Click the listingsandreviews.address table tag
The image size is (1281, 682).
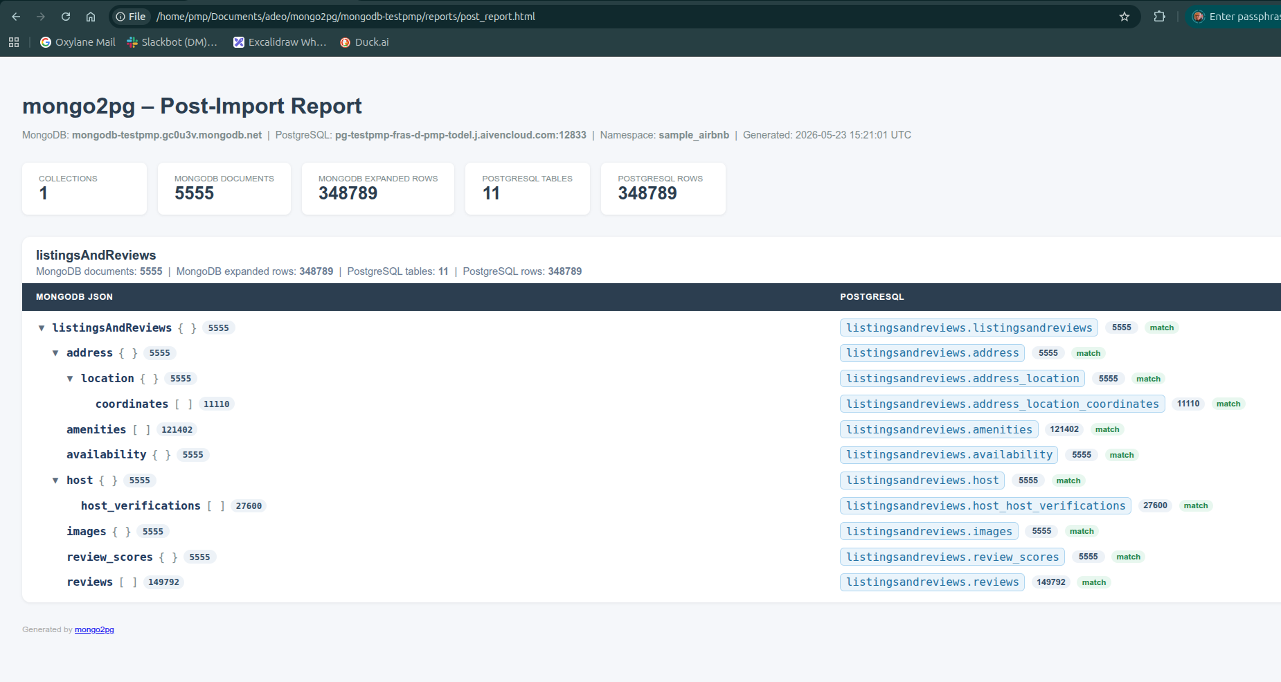tap(932, 353)
